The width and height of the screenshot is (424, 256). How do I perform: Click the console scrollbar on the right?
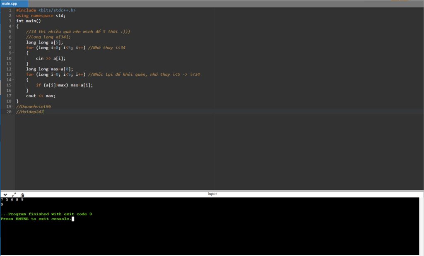[421, 226]
